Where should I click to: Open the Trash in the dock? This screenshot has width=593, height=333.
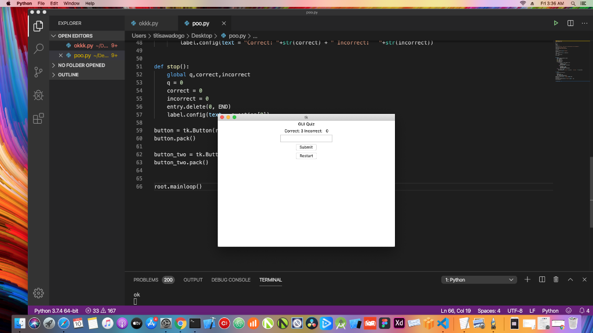click(573, 323)
